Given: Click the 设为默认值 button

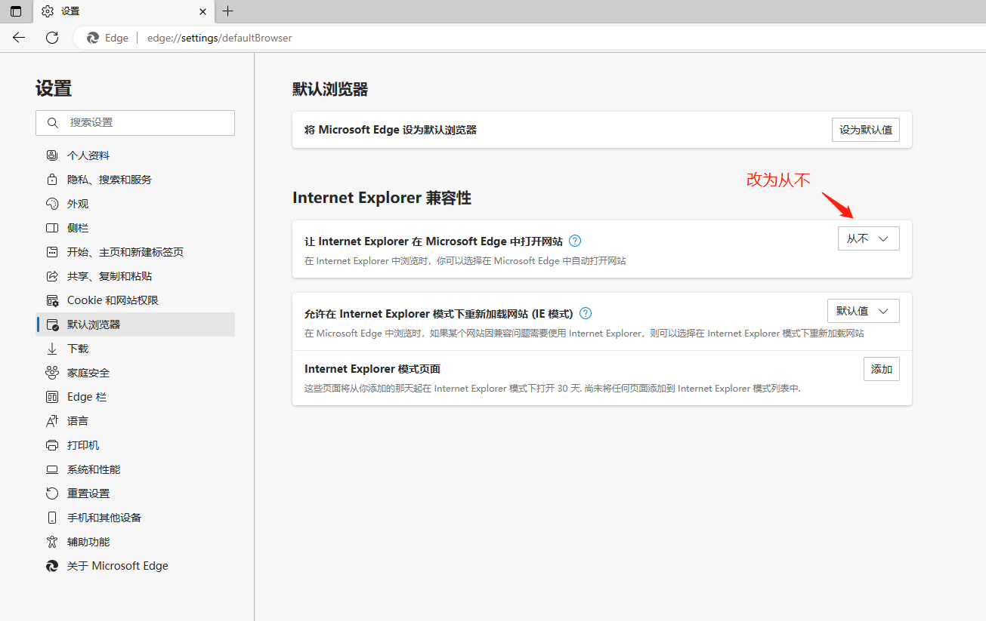Looking at the screenshot, I should tap(866, 130).
